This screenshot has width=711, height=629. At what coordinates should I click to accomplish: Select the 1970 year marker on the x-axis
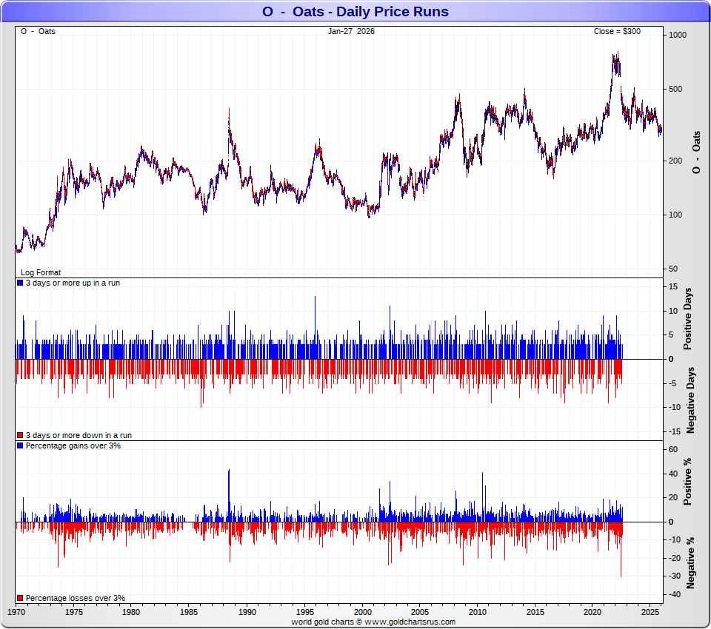pos(16,613)
